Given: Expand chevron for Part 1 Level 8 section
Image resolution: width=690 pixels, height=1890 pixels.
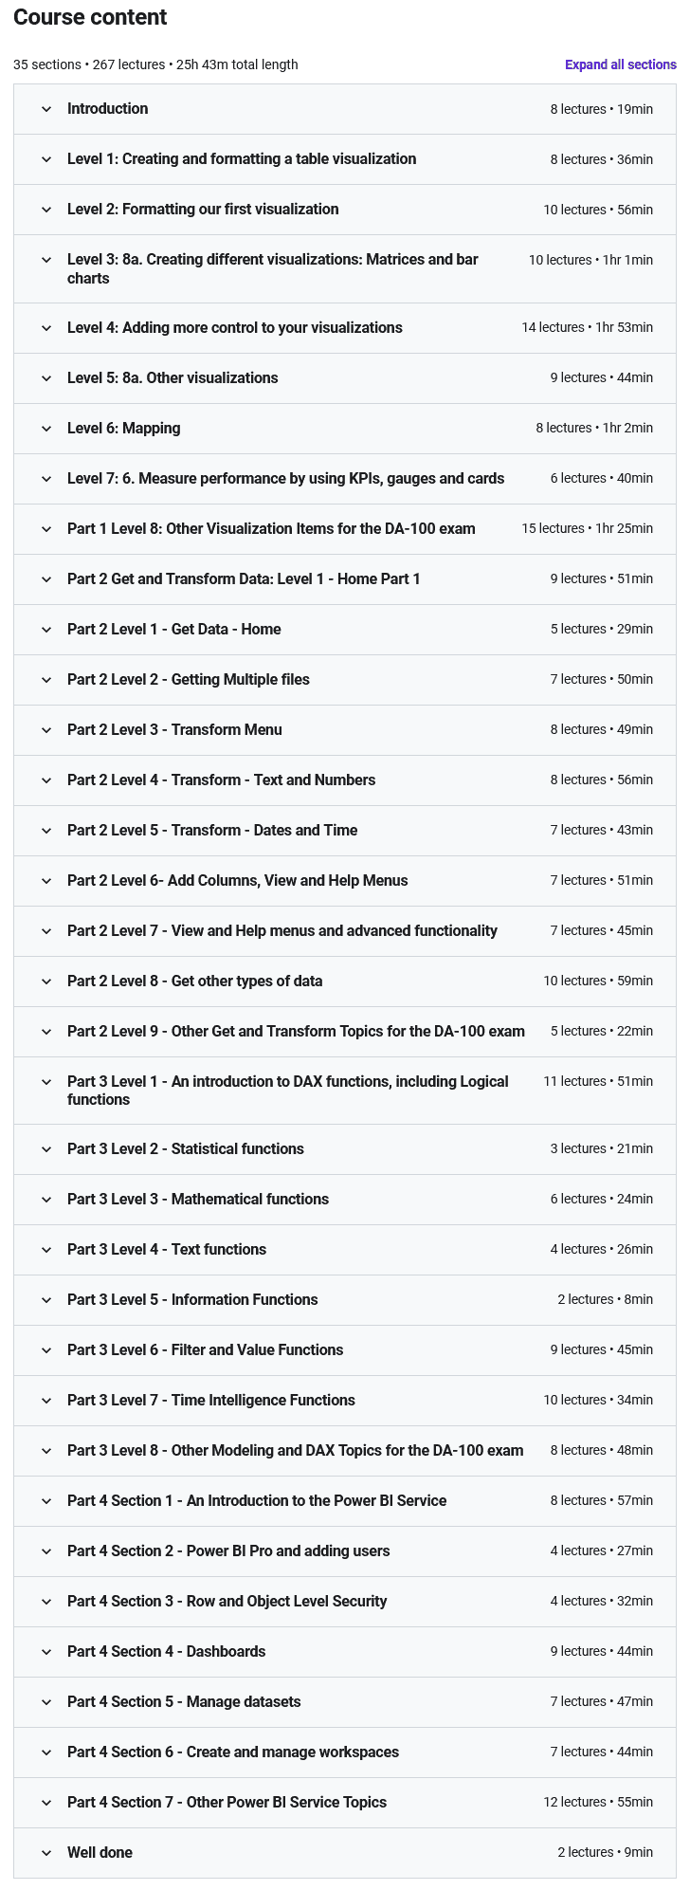Looking at the screenshot, I should 46,529.
